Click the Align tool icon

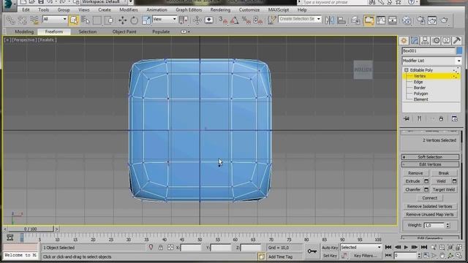341,20
